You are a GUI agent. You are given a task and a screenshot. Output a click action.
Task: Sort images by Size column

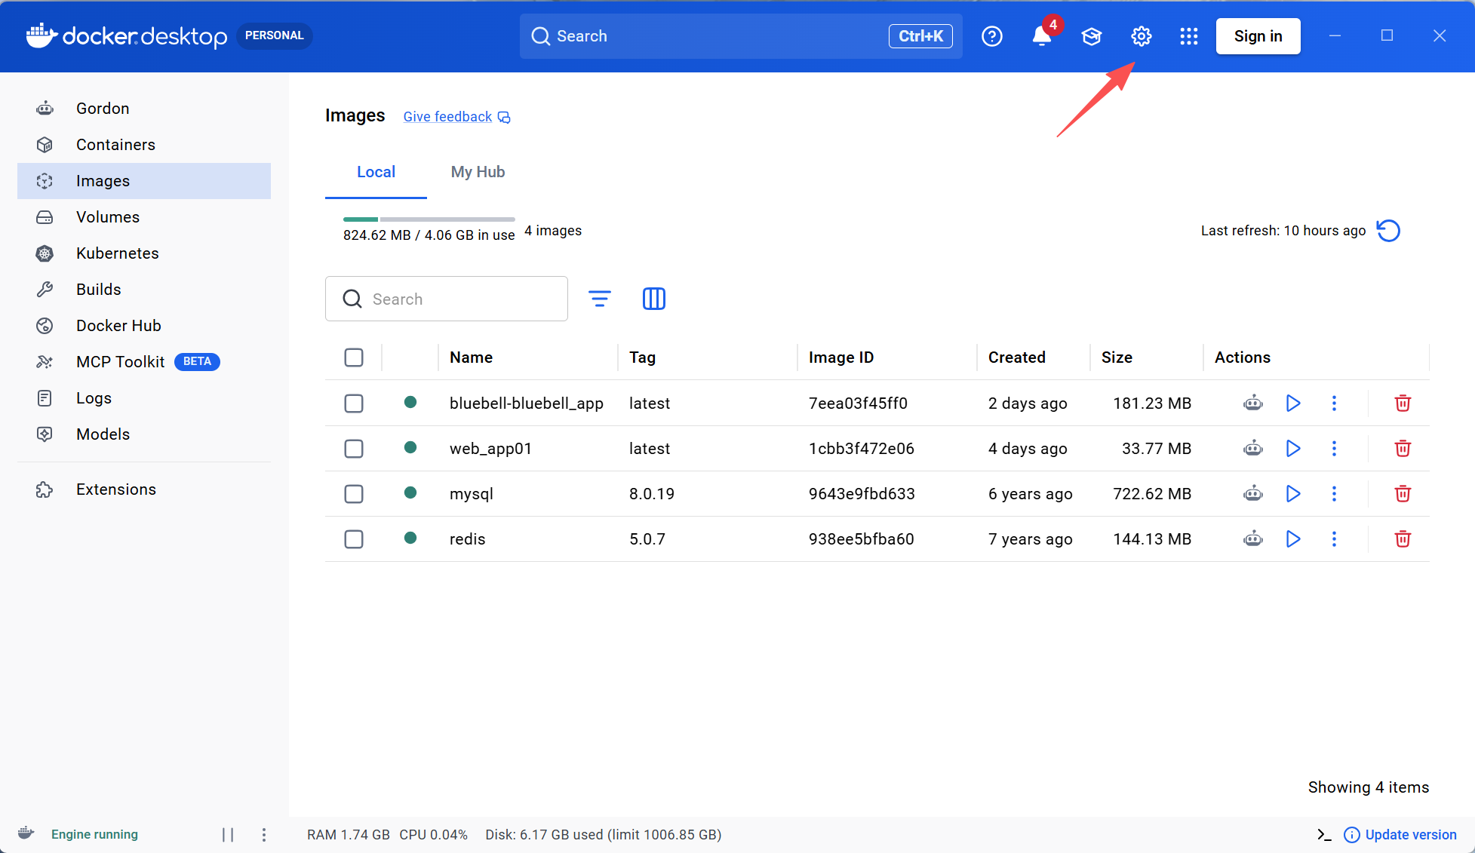pos(1117,357)
